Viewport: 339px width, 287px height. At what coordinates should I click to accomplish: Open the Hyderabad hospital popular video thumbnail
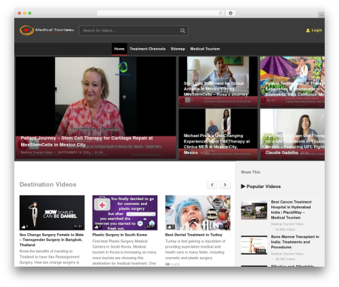point(254,210)
